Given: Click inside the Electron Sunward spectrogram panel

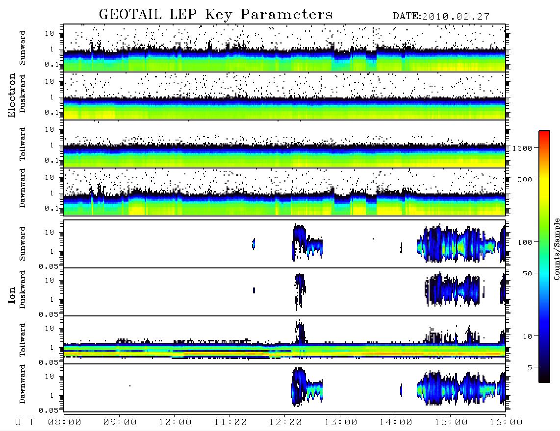Looking at the screenshot, I should [284, 48].
